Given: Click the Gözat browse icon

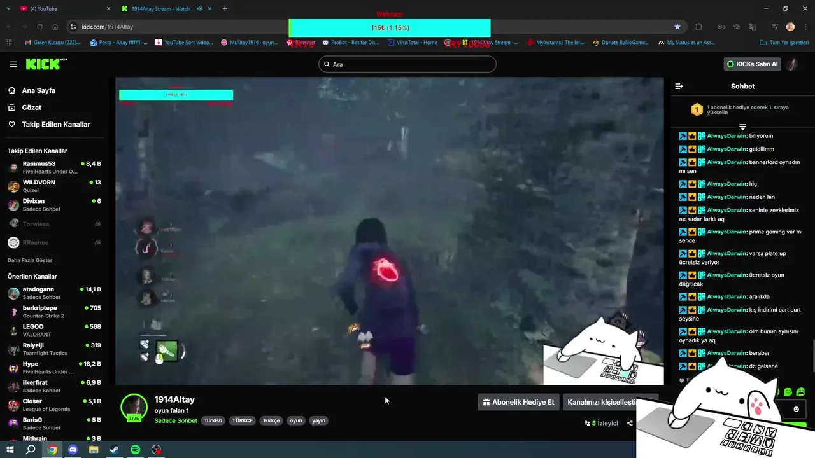Looking at the screenshot, I should click(x=11, y=108).
